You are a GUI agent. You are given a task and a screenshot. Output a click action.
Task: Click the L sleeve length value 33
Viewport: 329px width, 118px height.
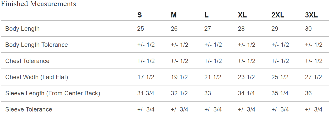pyautogui.click(x=208, y=93)
